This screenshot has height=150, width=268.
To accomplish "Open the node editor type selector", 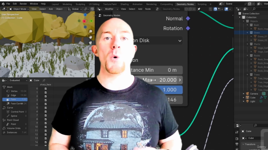I will (x=100, y=9).
